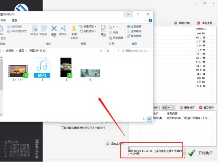The width and height of the screenshot is (218, 162).
Task: Click 删除文件 red icon in background app
Action: coord(176,23)
